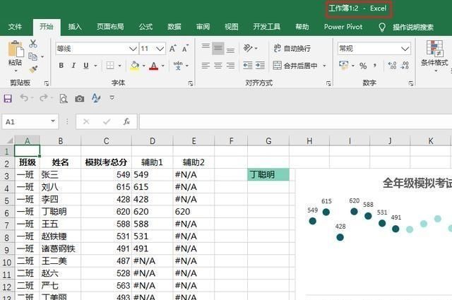Open number format dropdown 常规
Screen dimensions: 452x300
405,49
